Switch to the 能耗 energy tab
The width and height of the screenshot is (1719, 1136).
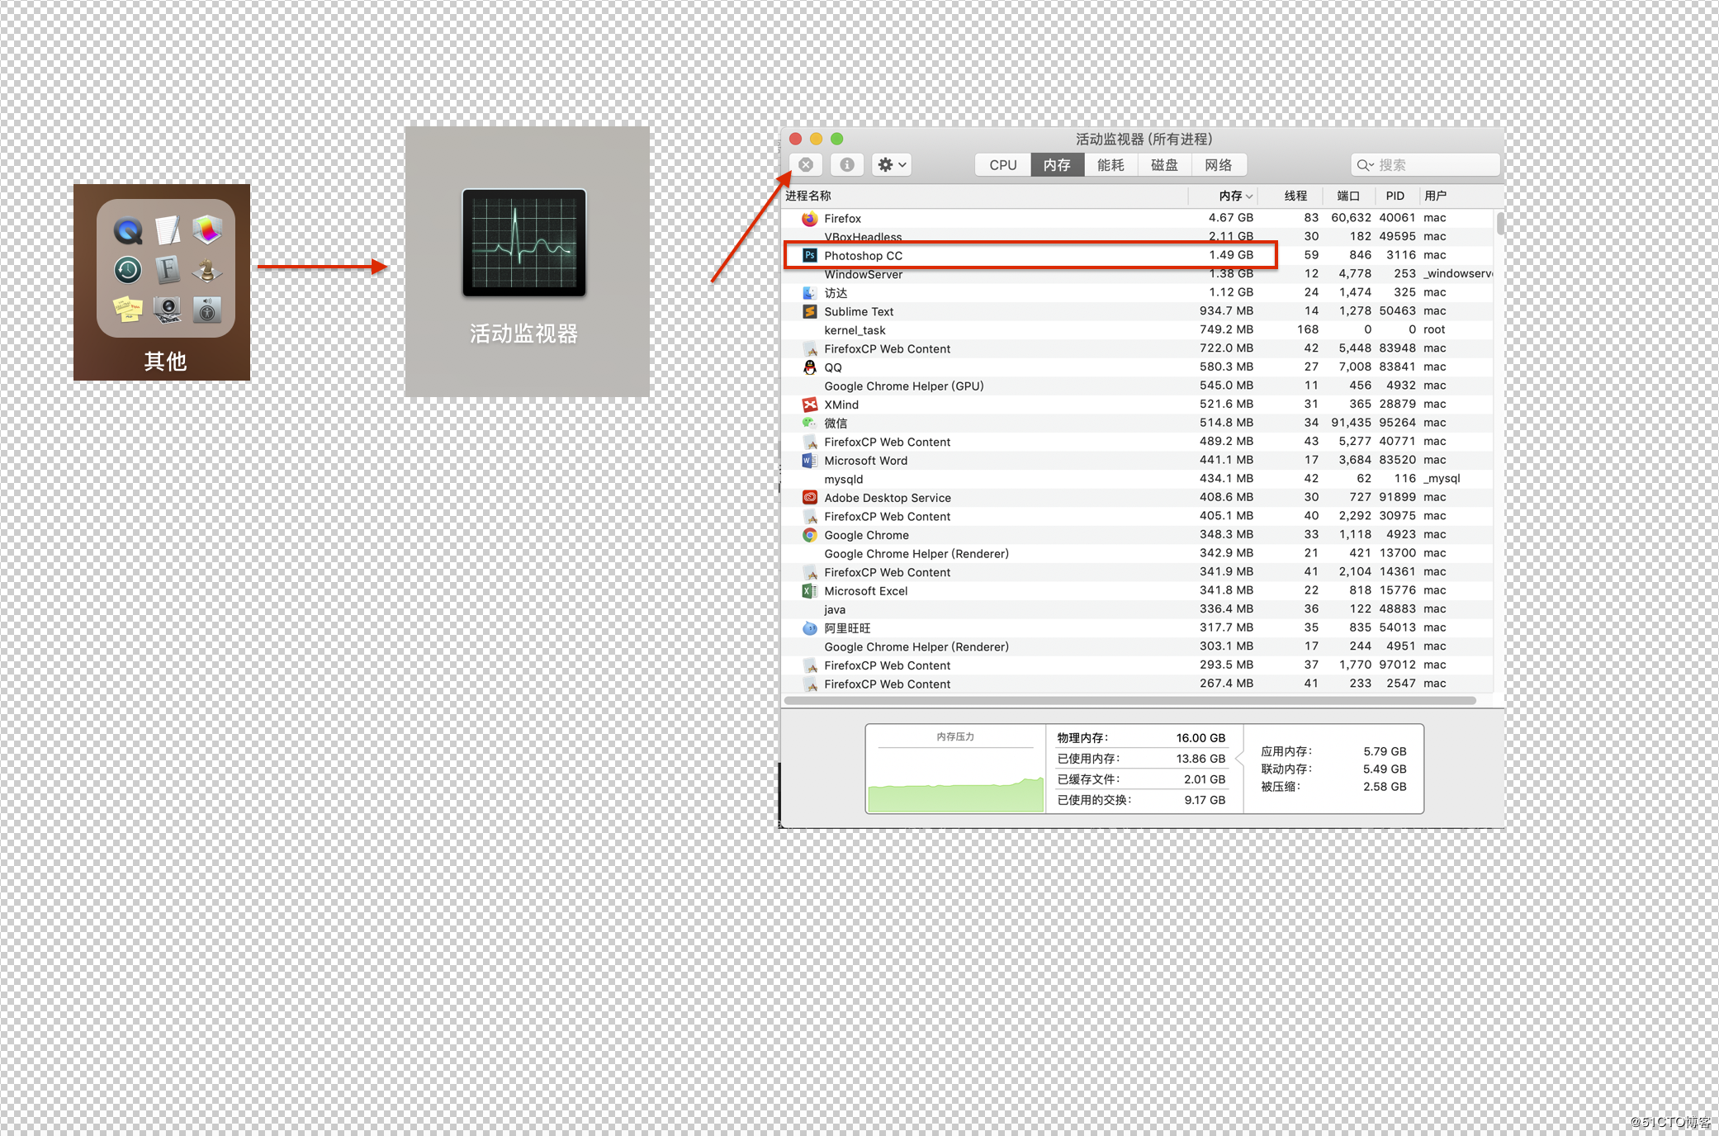(x=1111, y=165)
